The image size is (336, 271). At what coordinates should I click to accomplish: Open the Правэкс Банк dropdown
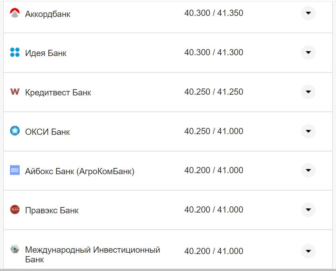(308, 210)
